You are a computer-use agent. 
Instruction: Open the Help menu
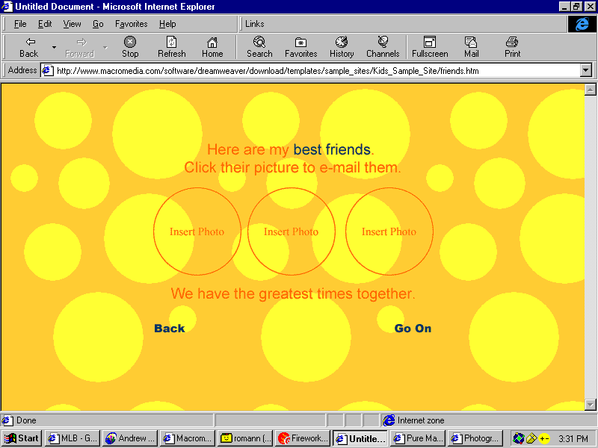[x=167, y=24]
